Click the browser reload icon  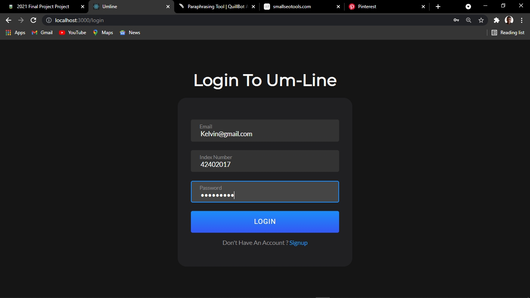[x=33, y=20]
